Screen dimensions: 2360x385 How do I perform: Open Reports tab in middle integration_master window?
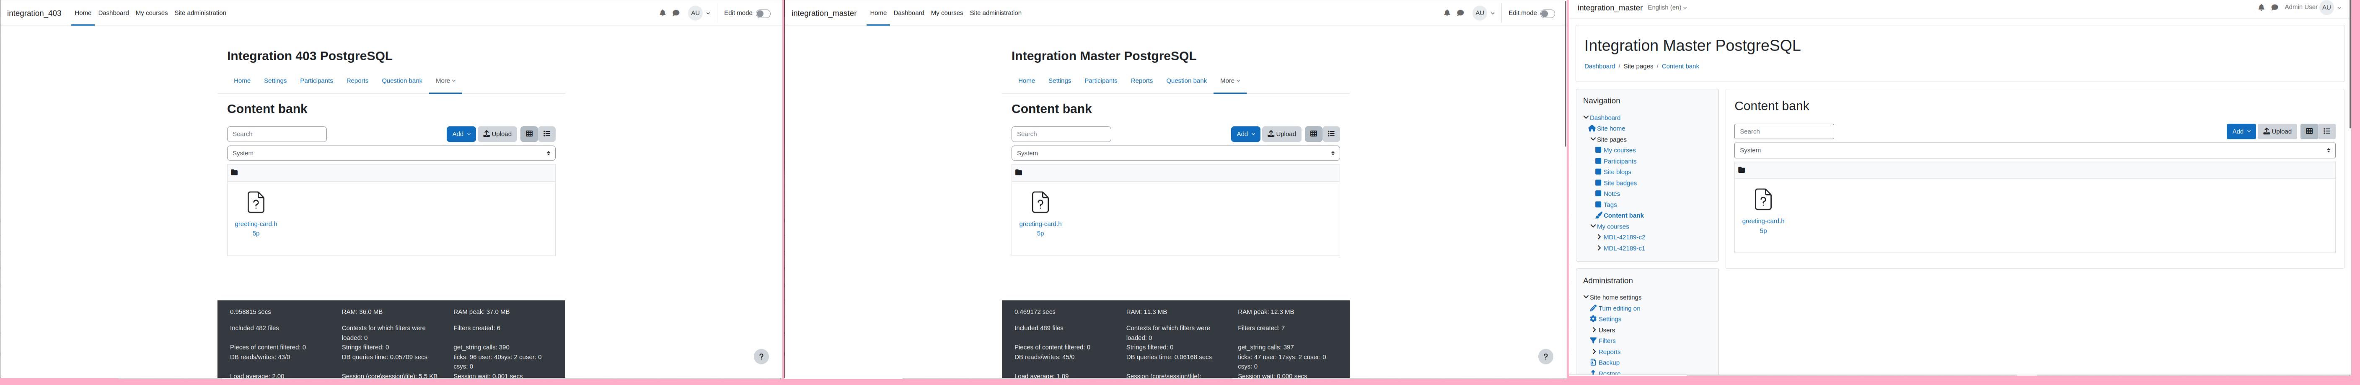click(1141, 80)
